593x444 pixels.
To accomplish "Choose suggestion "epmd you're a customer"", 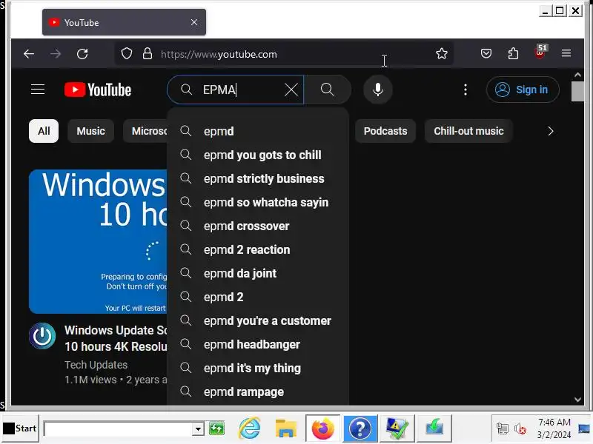I will pyautogui.click(x=257, y=321).
